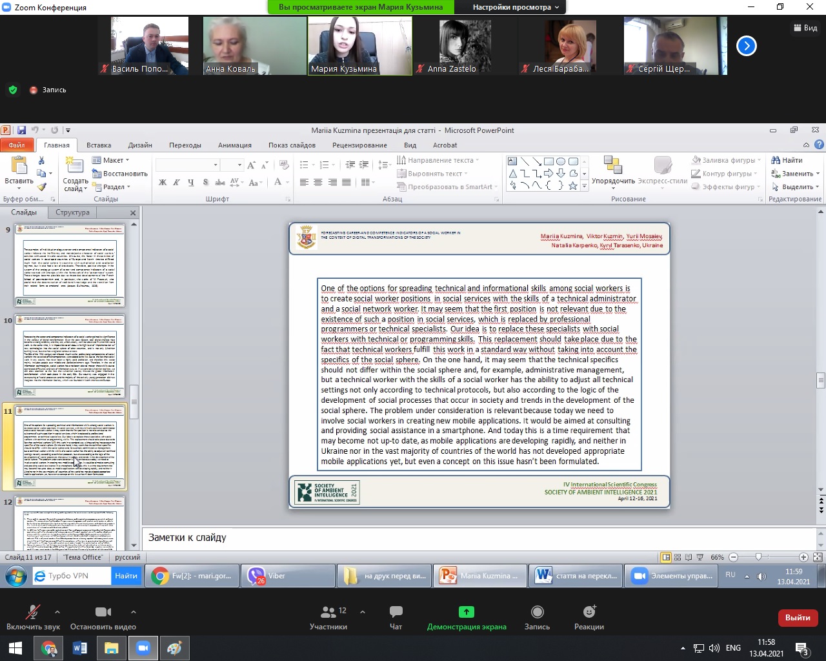Click the Zoom Chat icon
The image size is (826, 661).
396,612
